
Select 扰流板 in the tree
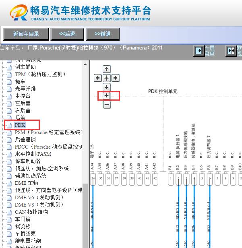[23, 227]
